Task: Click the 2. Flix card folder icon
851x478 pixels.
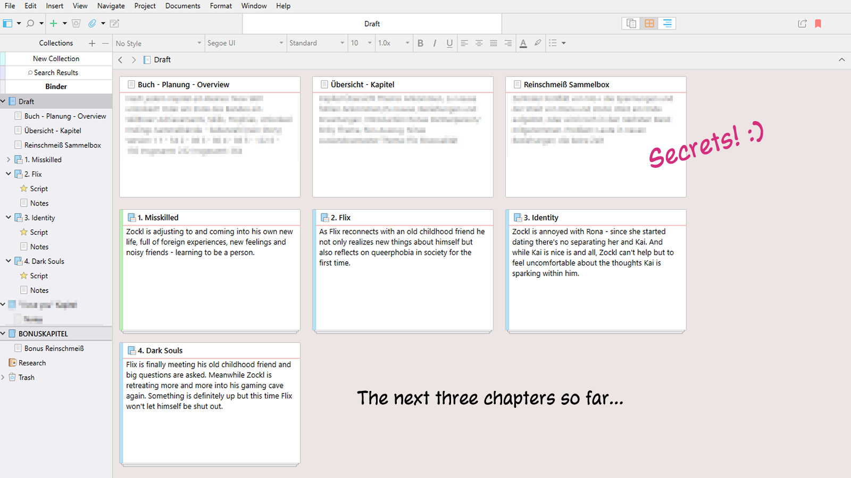Action: pyautogui.click(x=324, y=217)
